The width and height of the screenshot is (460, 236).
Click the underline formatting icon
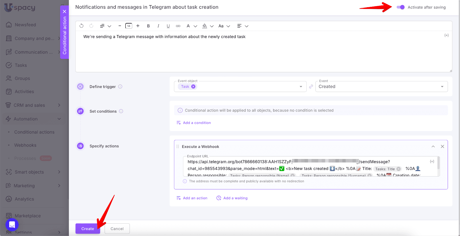168,26
